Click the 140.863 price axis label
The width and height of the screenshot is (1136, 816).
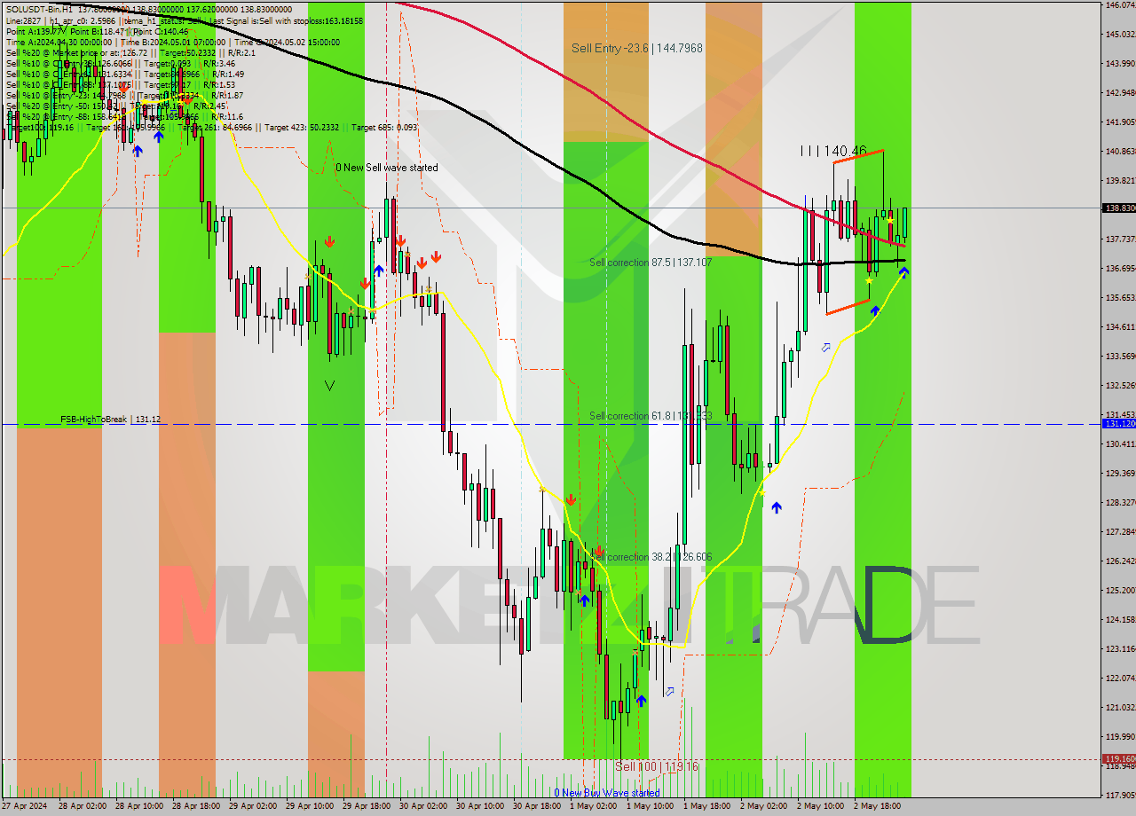click(1120, 152)
